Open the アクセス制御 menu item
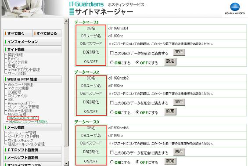The image size is (248, 166). click(18, 88)
